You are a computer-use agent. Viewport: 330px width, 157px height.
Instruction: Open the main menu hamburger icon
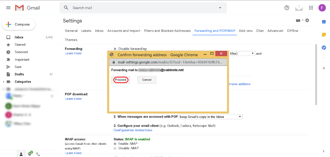tap(8, 8)
